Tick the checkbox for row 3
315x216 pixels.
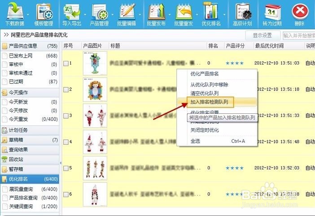66,116
